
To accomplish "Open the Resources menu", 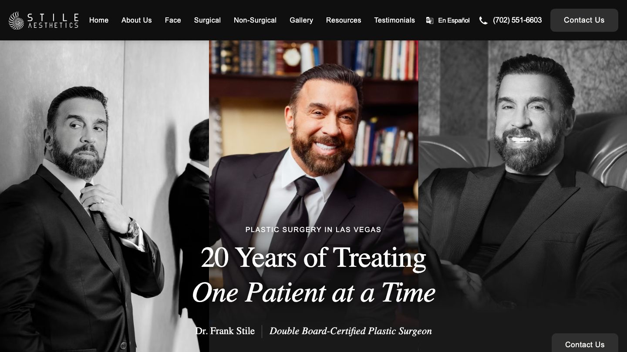I will point(344,20).
